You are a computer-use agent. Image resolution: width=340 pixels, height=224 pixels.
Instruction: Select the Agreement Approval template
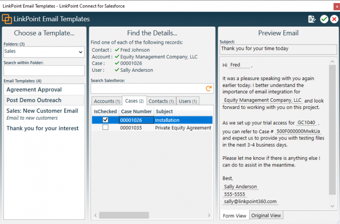[x=44, y=89]
